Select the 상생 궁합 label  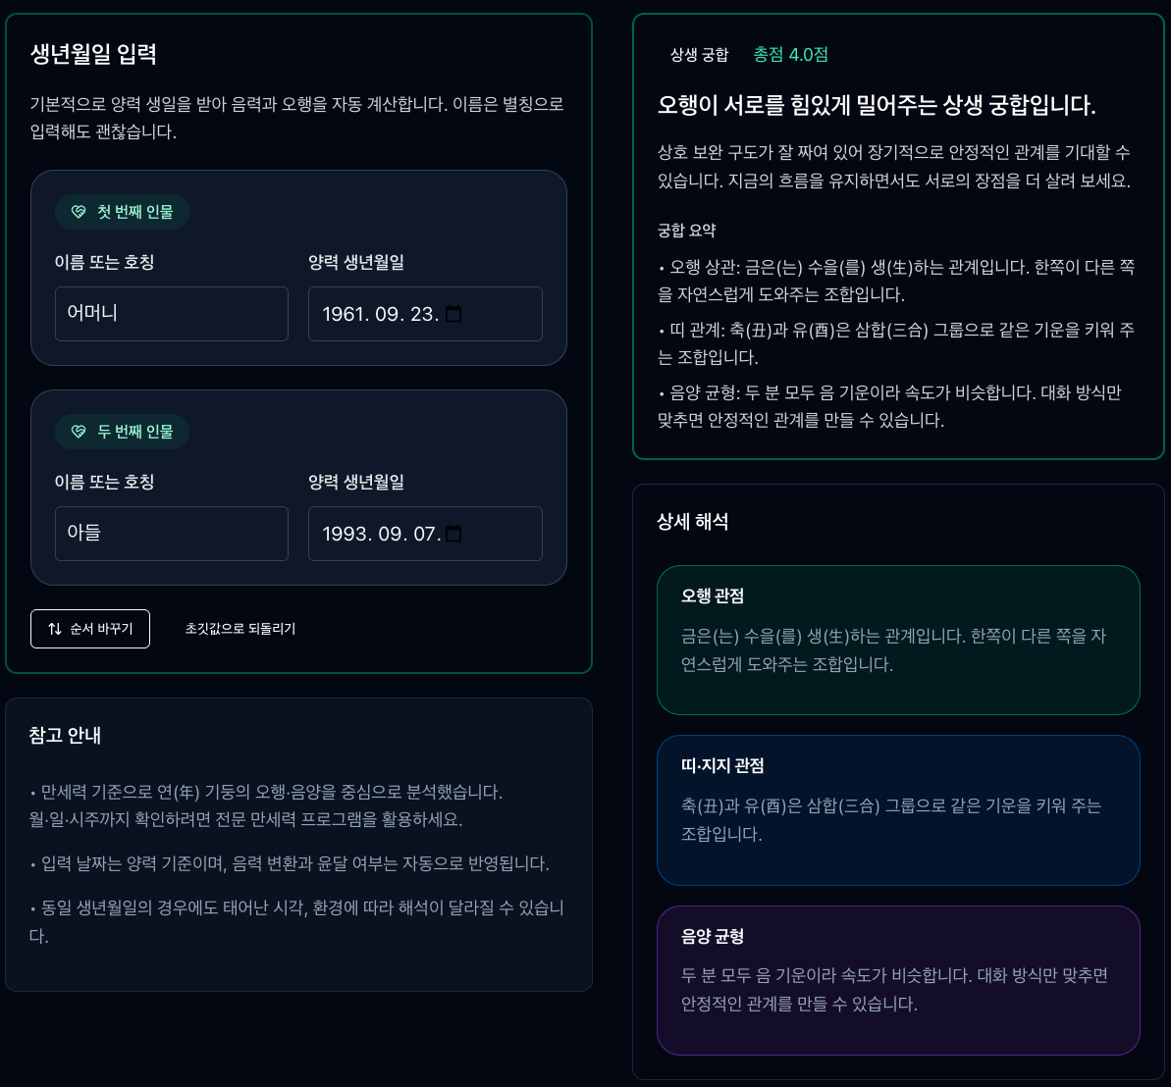pos(698,55)
